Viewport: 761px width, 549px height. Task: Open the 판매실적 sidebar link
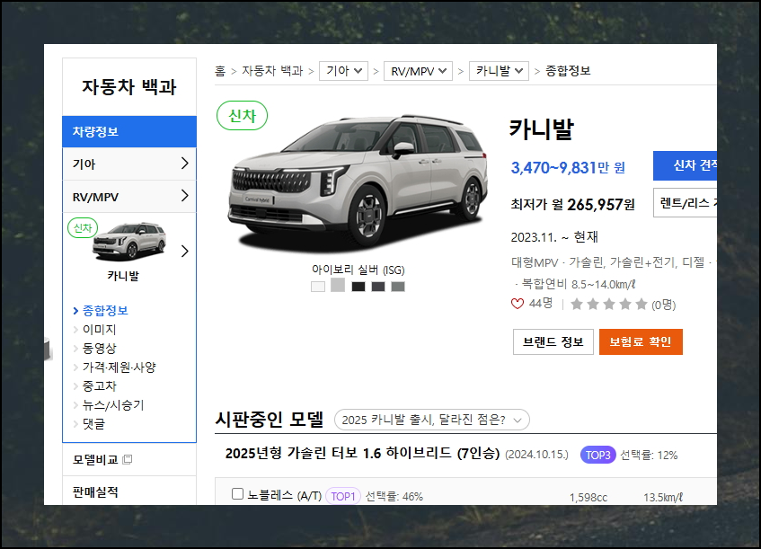point(95,492)
